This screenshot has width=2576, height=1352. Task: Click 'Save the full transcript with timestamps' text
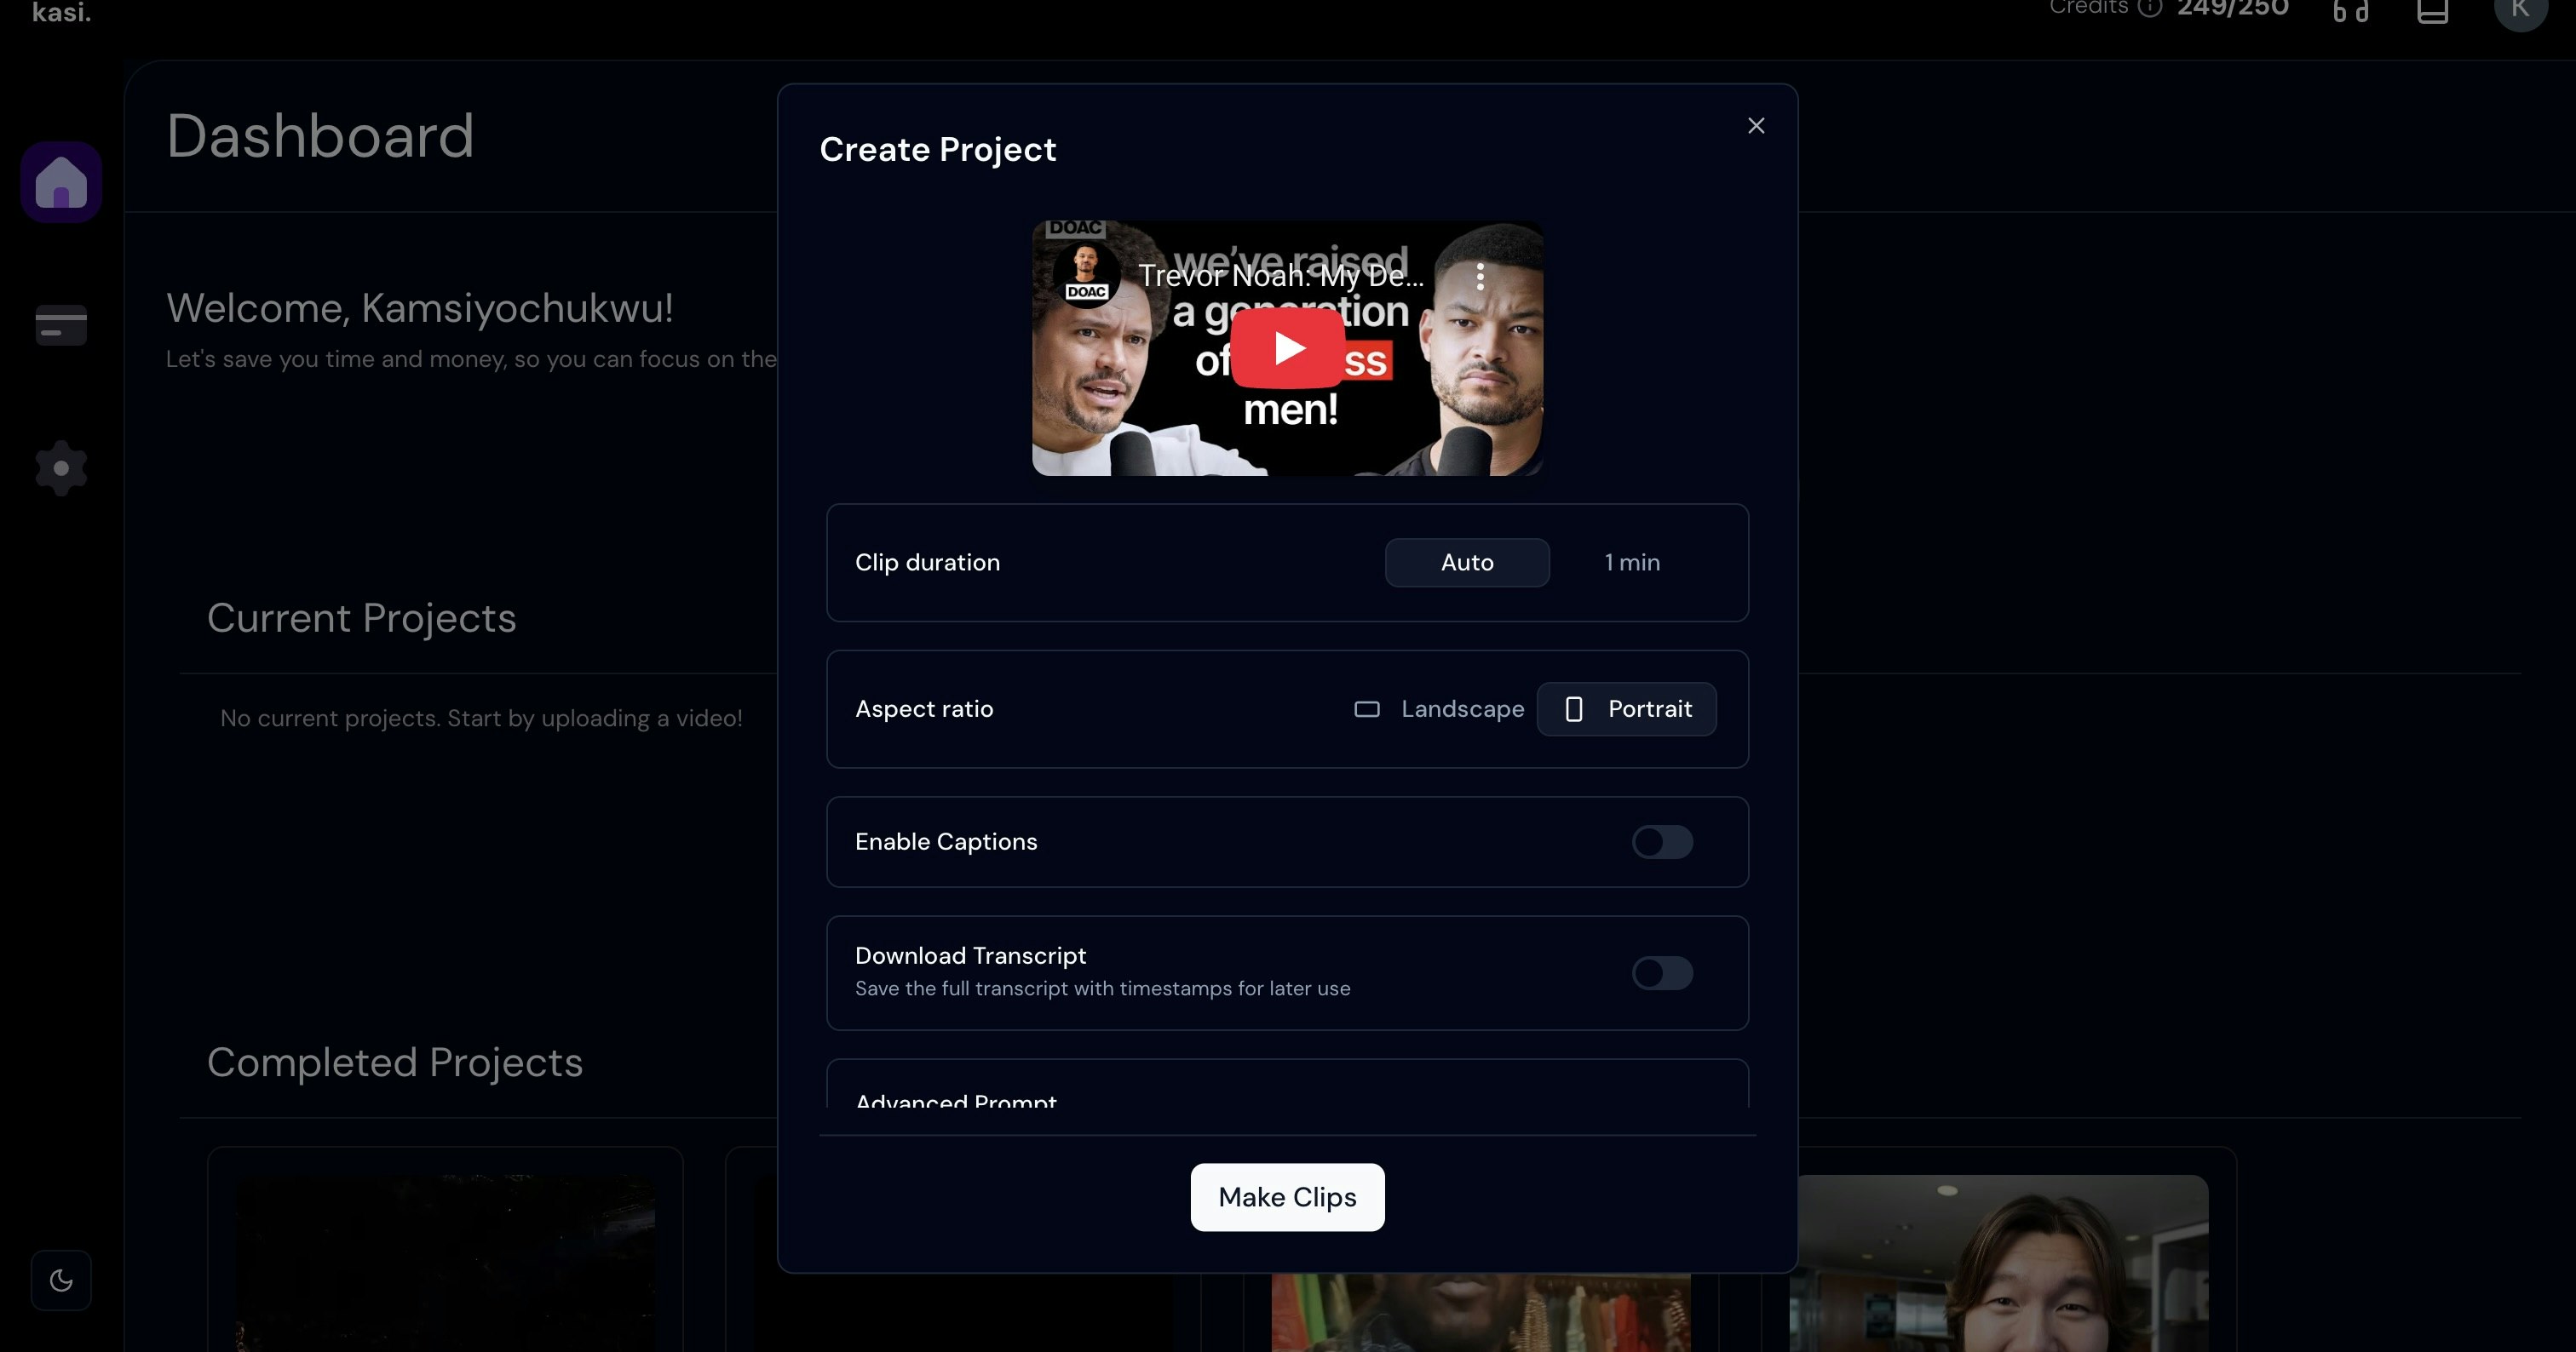click(1102, 988)
